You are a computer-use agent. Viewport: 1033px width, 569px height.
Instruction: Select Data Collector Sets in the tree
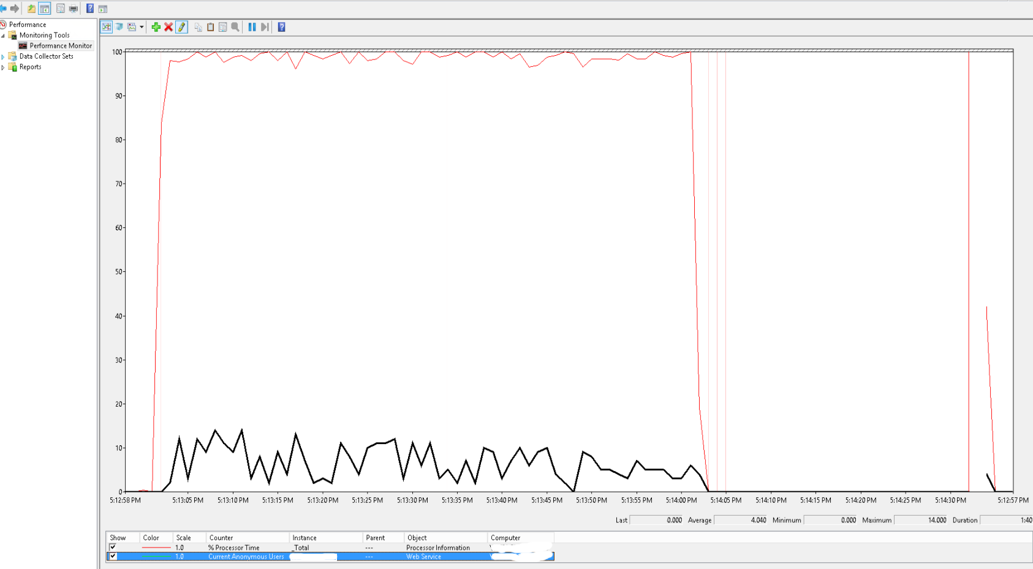tap(46, 56)
